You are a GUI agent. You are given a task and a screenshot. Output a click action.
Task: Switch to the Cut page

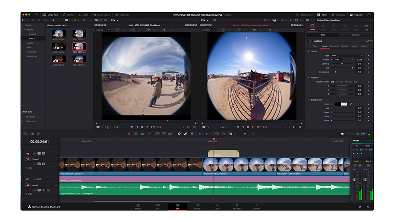click(x=158, y=207)
